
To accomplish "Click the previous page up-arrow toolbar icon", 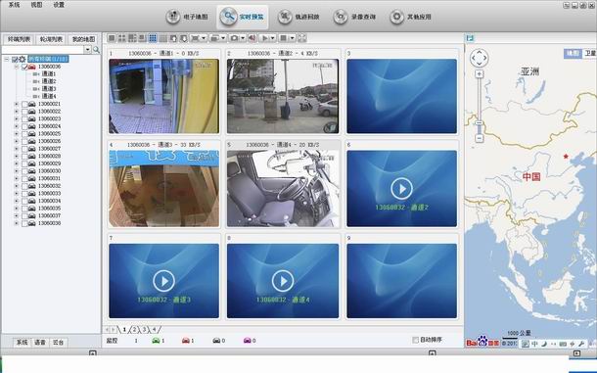I will coord(173,38).
